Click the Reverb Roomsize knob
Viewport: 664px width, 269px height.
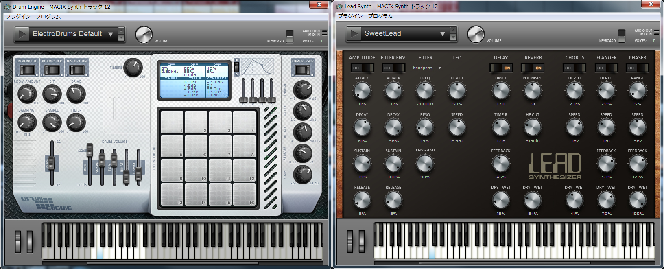(x=533, y=91)
